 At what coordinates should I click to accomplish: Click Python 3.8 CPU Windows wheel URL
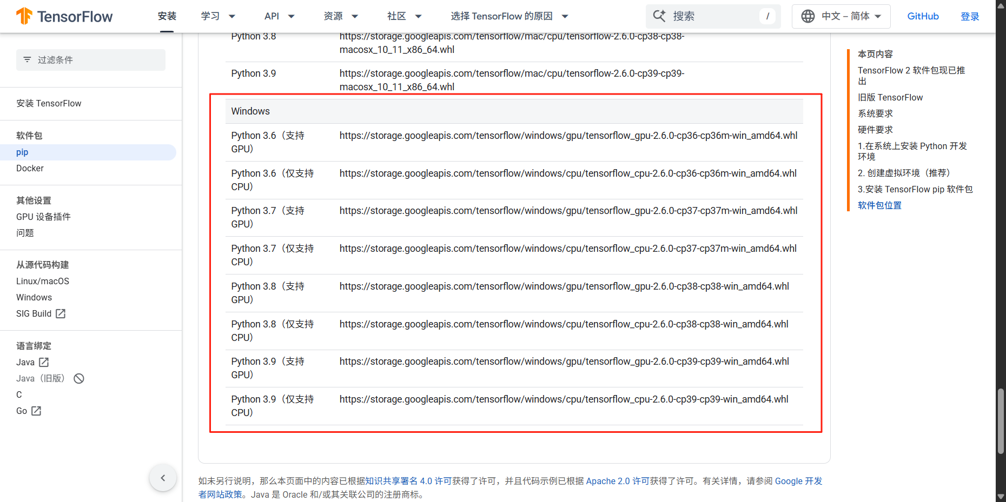[564, 324]
